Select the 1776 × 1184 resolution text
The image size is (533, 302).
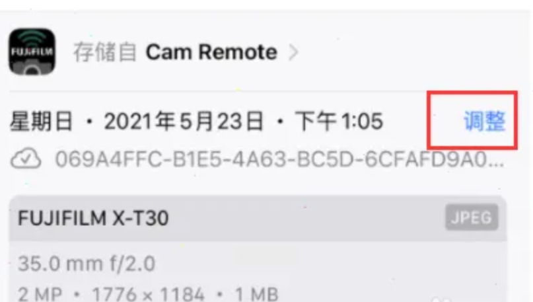pyautogui.click(x=148, y=294)
